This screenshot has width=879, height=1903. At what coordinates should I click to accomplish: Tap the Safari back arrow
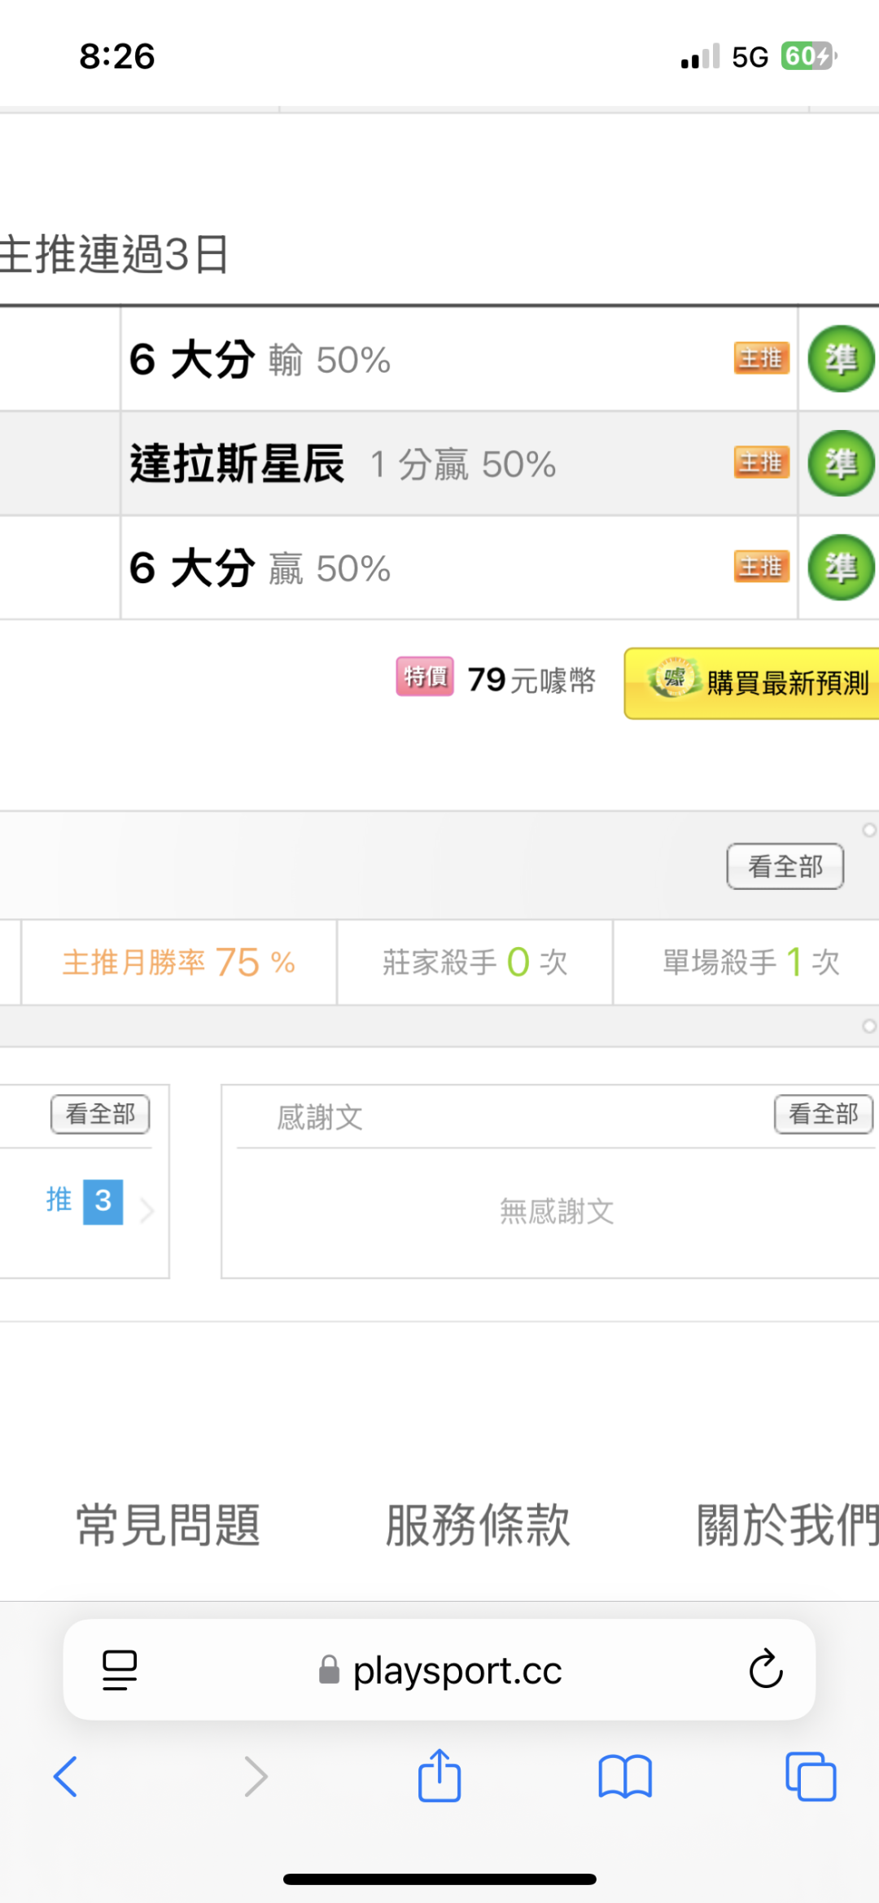(65, 1776)
